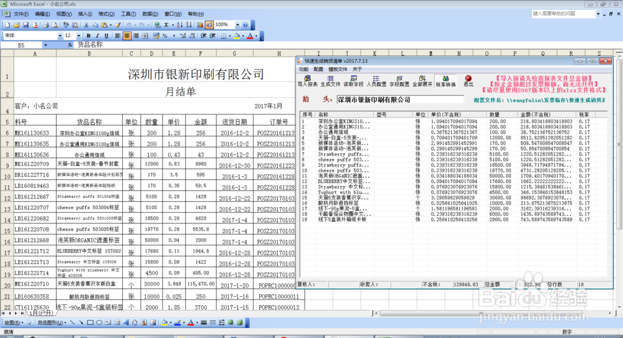
Task: Open the 自选图形 AutoShapes dropdown
Action: 52,322
